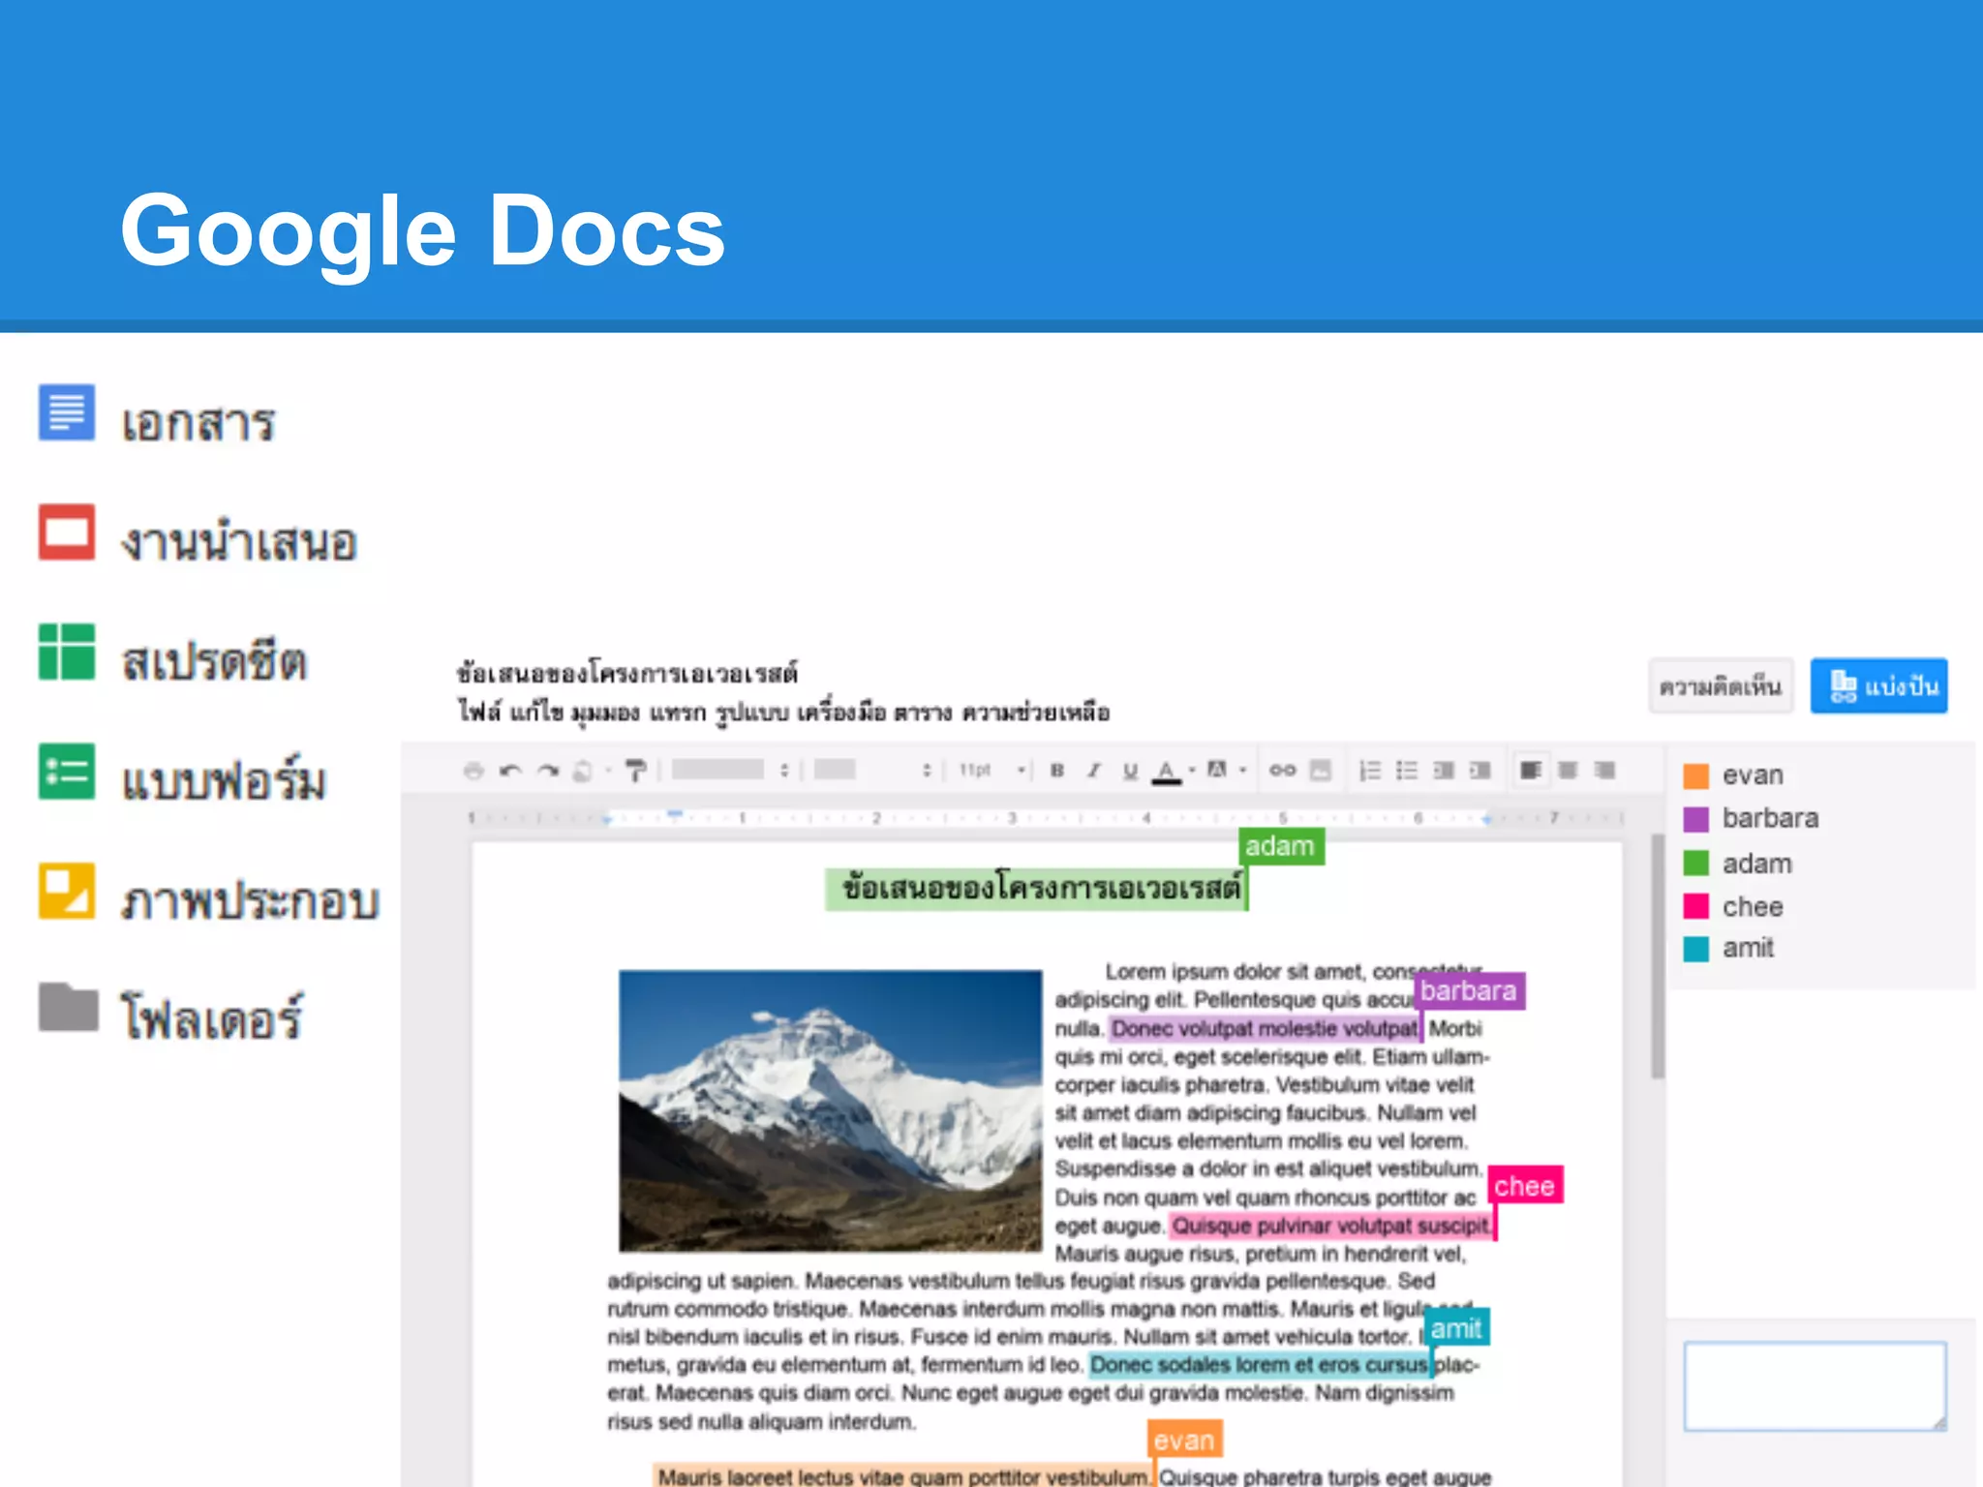Click the text color A icon
The width and height of the screenshot is (1983, 1487).
tap(1167, 772)
